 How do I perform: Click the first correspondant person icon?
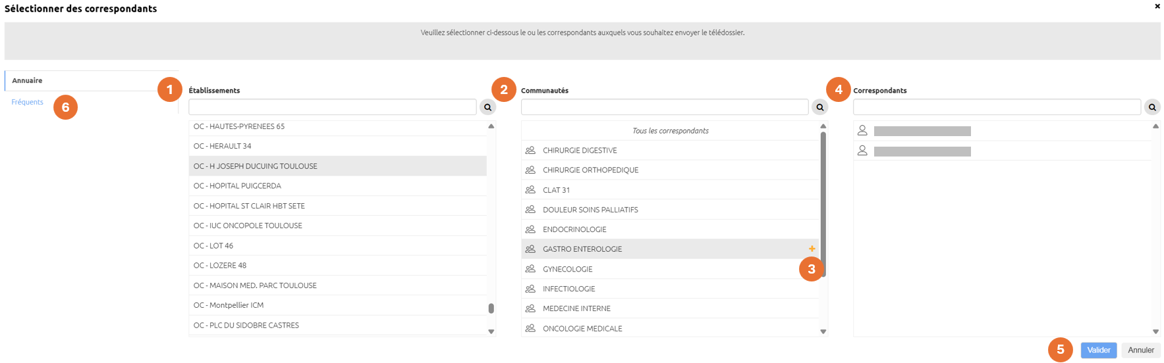click(862, 131)
